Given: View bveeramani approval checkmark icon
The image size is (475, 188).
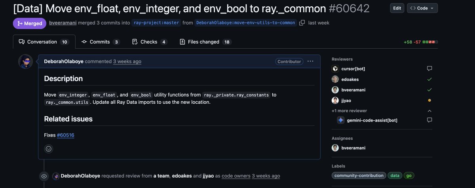Looking at the screenshot, I should (x=429, y=90).
